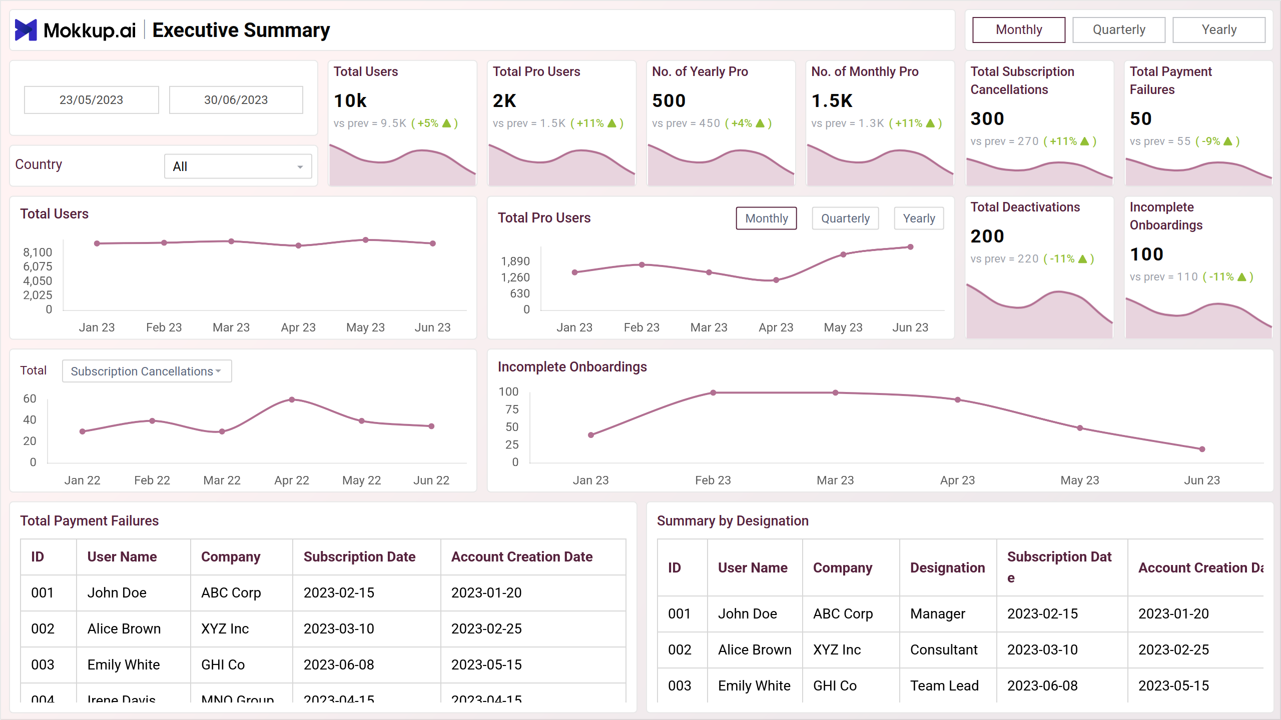Open the Country dropdown showing All

[x=238, y=166]
